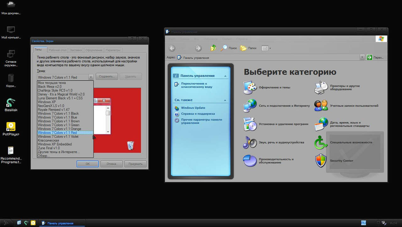Image resolution: width=402 pixels, height=227 pixels.
Task: Choose 'ChaNinja Style RC5 v1.0' theme
Action: pos(65,90)
